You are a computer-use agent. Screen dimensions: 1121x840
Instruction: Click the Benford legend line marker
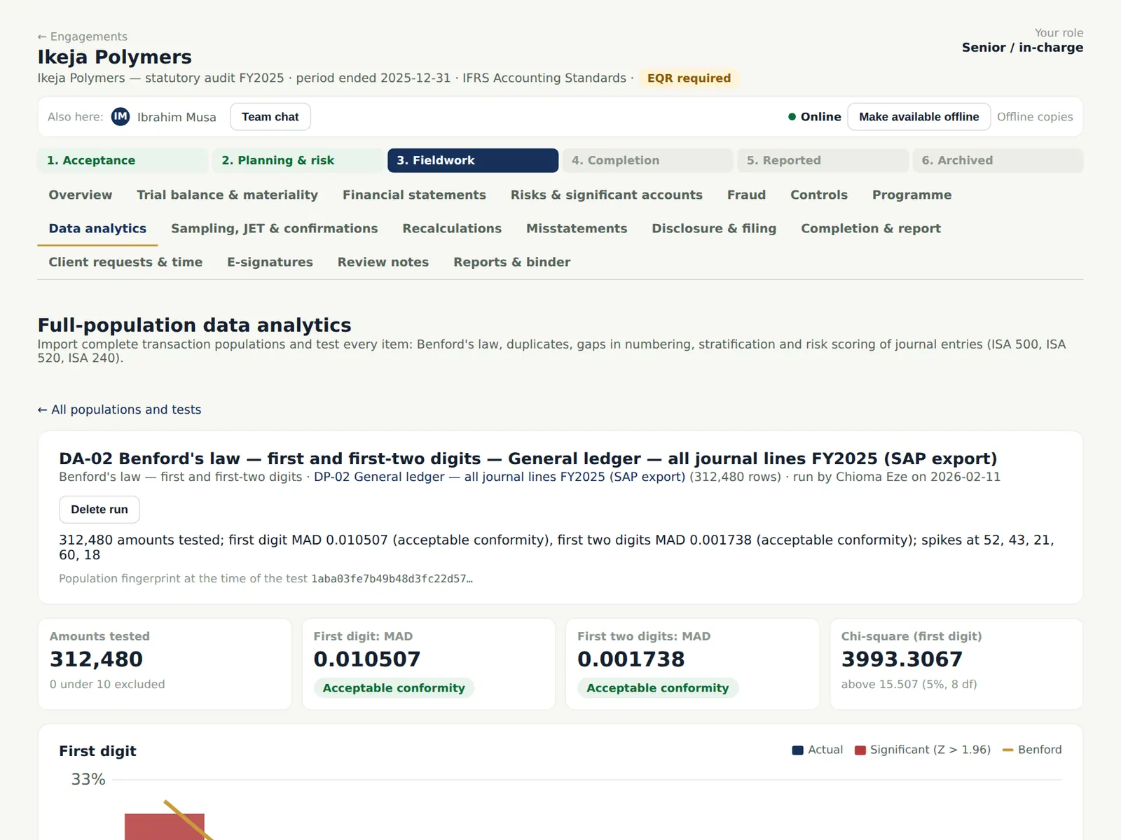pos(1008,750)
